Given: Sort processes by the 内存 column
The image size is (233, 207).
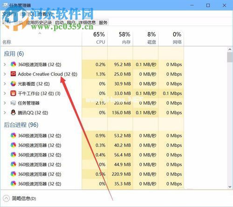Looking at the screenshot, I should (x=120, y=38).
